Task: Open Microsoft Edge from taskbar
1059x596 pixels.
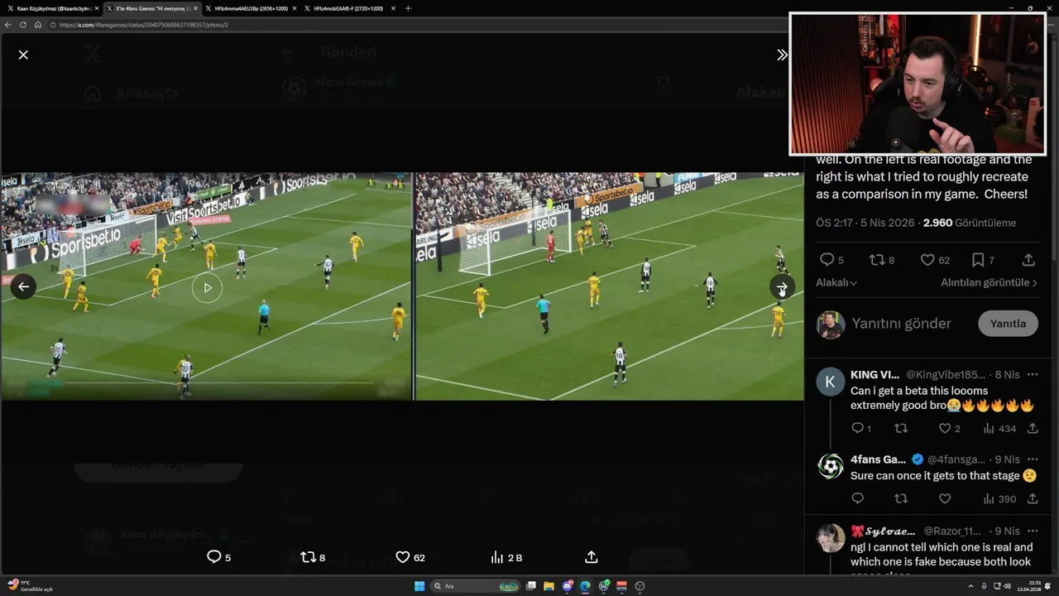Action: pyautogui.click(x=585, y=586)
